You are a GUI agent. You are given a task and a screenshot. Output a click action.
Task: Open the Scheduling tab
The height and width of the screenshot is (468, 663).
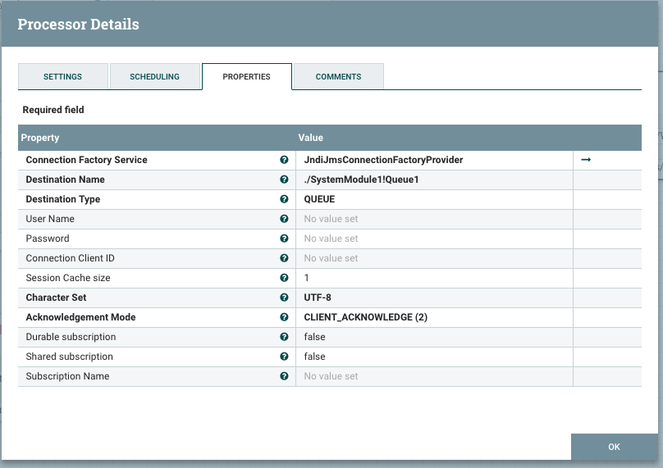tap(154, 76)
